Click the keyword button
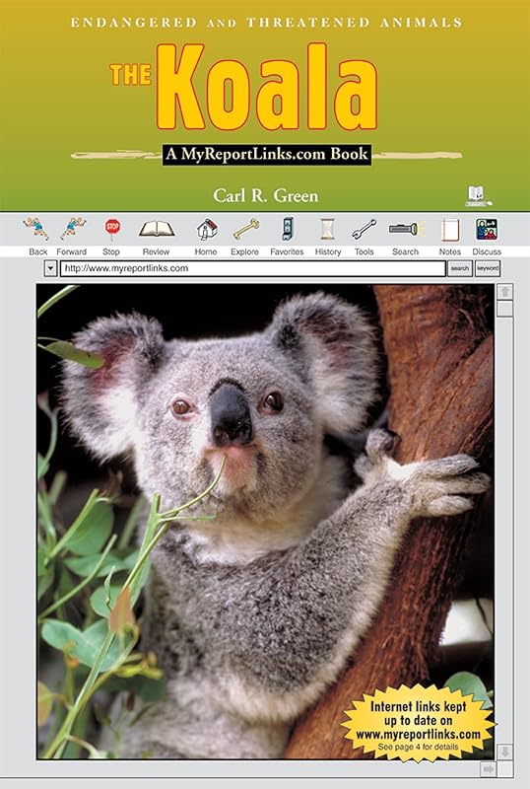 (488, 268)
